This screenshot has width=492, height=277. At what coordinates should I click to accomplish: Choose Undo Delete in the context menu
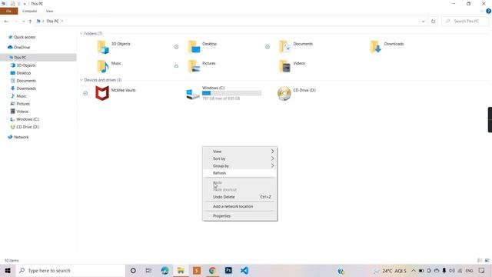click(240, 197)
